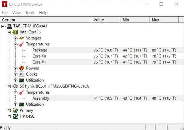Click the Clocks waveform icon
The height and width of the screenshot is (130, 184).
click(x=22, y=74)
